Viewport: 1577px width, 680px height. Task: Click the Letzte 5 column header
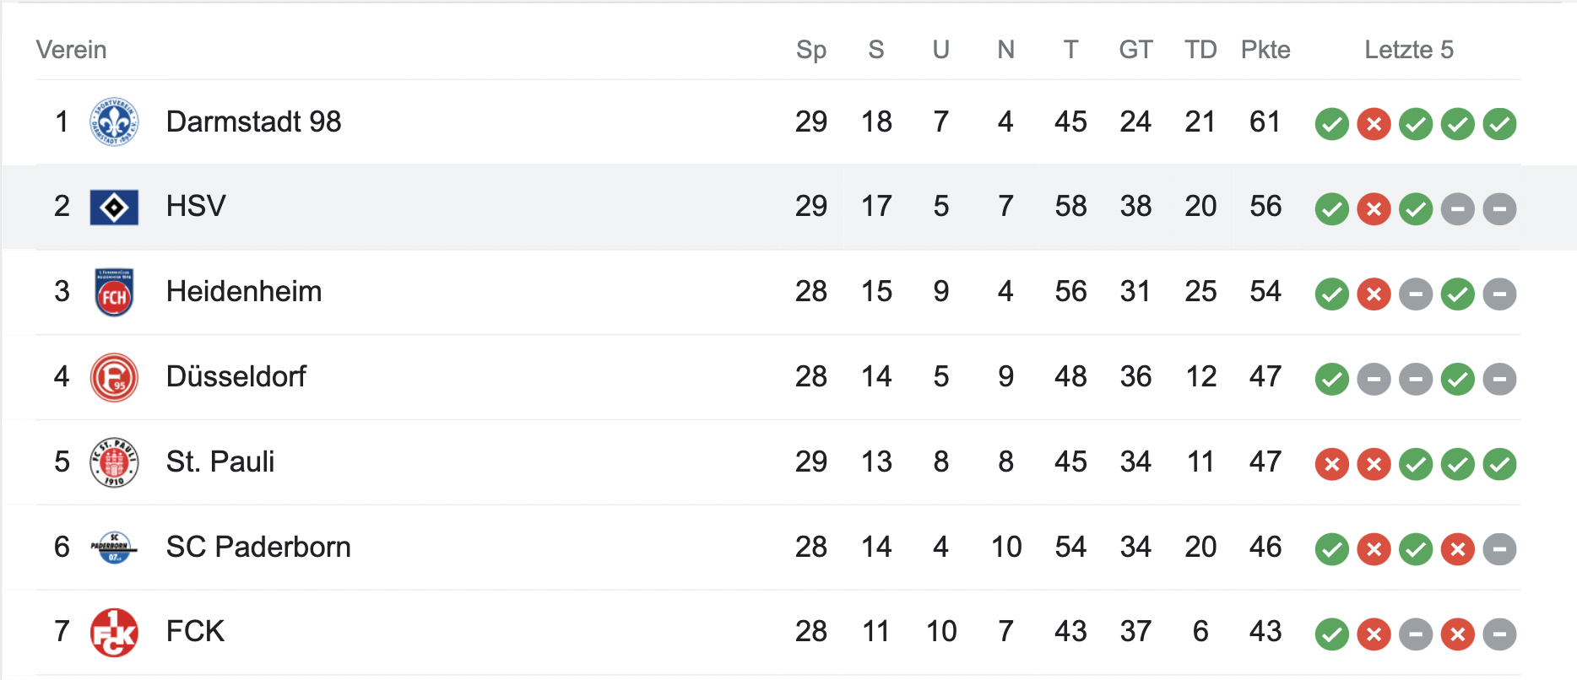pyautogui.click(x=1408, y=50)
